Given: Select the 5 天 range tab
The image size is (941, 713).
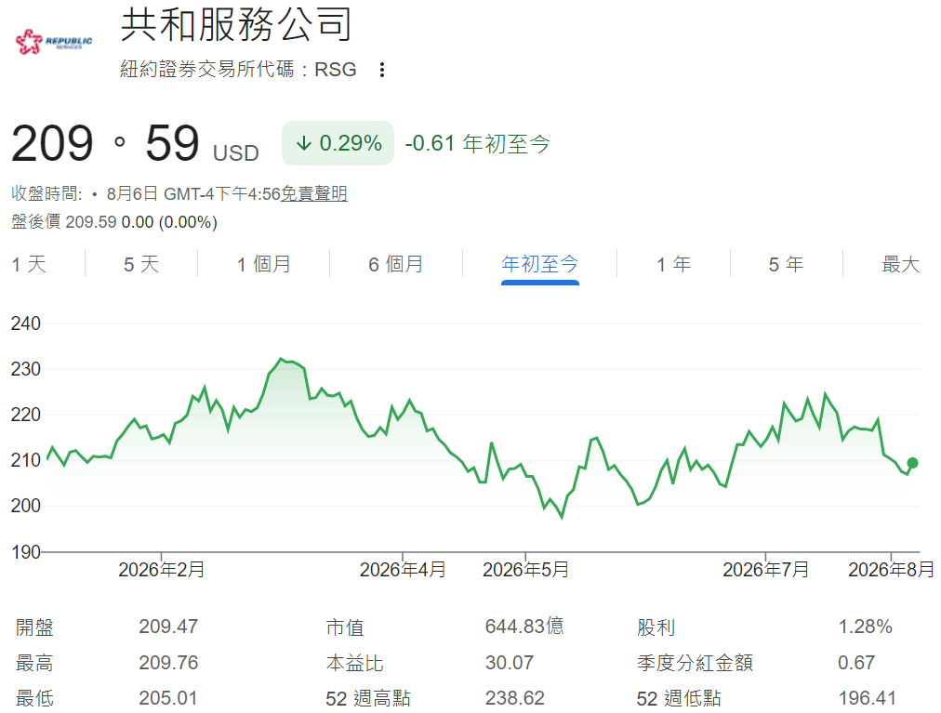Looking at the screenshot, I should tap(141, 264).
